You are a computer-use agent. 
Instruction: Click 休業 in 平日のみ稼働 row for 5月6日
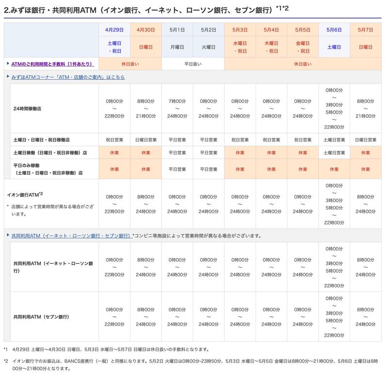[334, 169]
